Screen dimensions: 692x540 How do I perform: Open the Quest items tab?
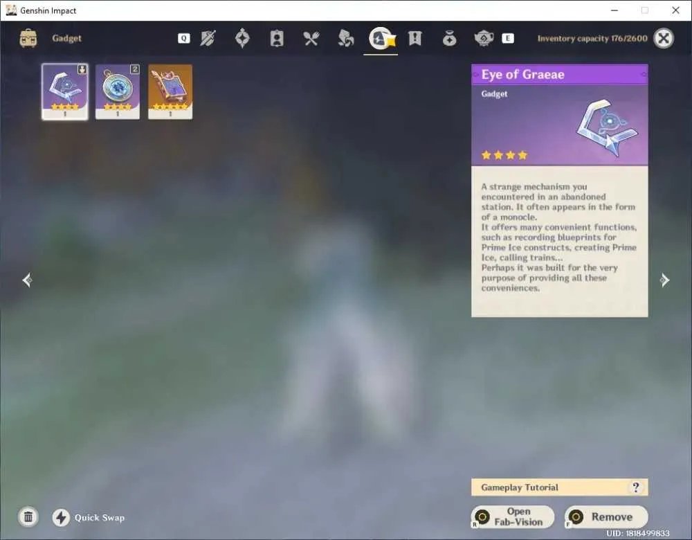point(415,38)
